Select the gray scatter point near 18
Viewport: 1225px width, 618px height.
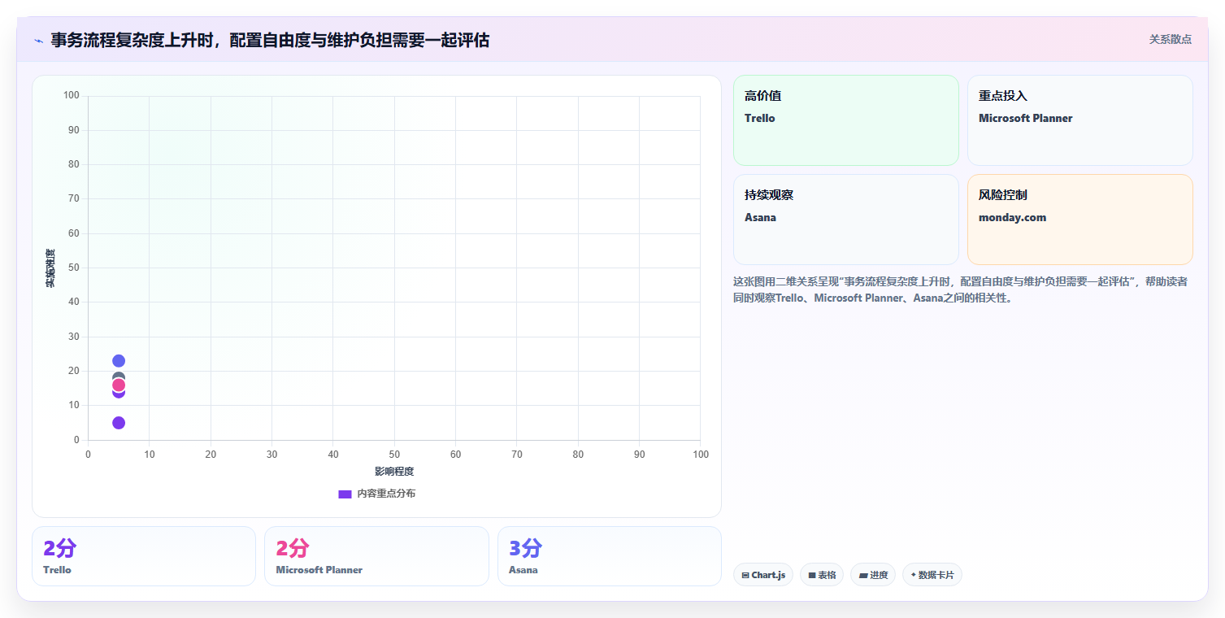click(x=119, y=376)
